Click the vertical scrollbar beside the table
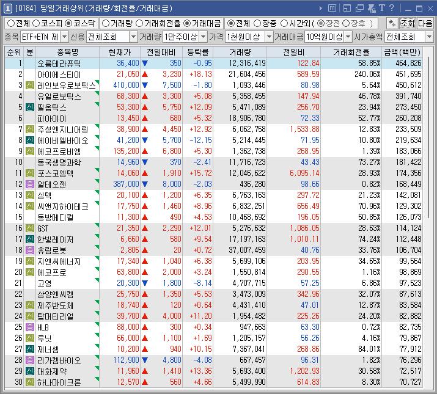Image resolution: width=437 pixels, height=394 pixels. (428, 138)
